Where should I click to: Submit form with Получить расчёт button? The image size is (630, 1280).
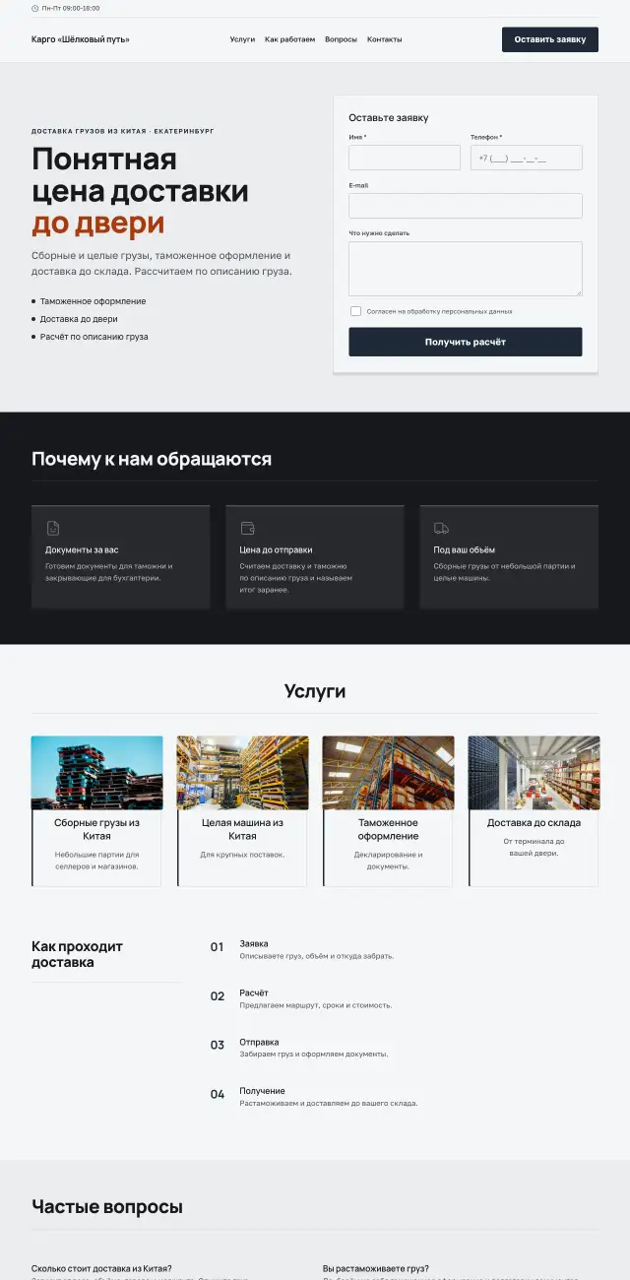[466, 342]
